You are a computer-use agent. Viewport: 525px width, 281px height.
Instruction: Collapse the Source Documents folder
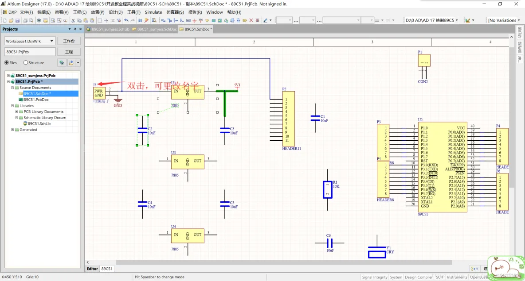pyautogui.click(x=12, y=88)
